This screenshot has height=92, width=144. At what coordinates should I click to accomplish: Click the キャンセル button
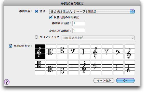tap(104, 80)
